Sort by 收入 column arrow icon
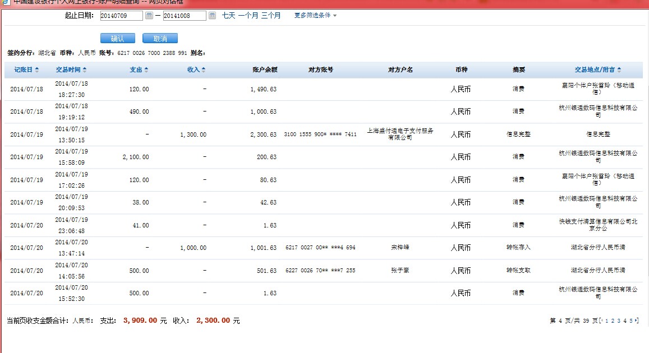Viewport: 649px width, 353px height. (x=204, y=70)
